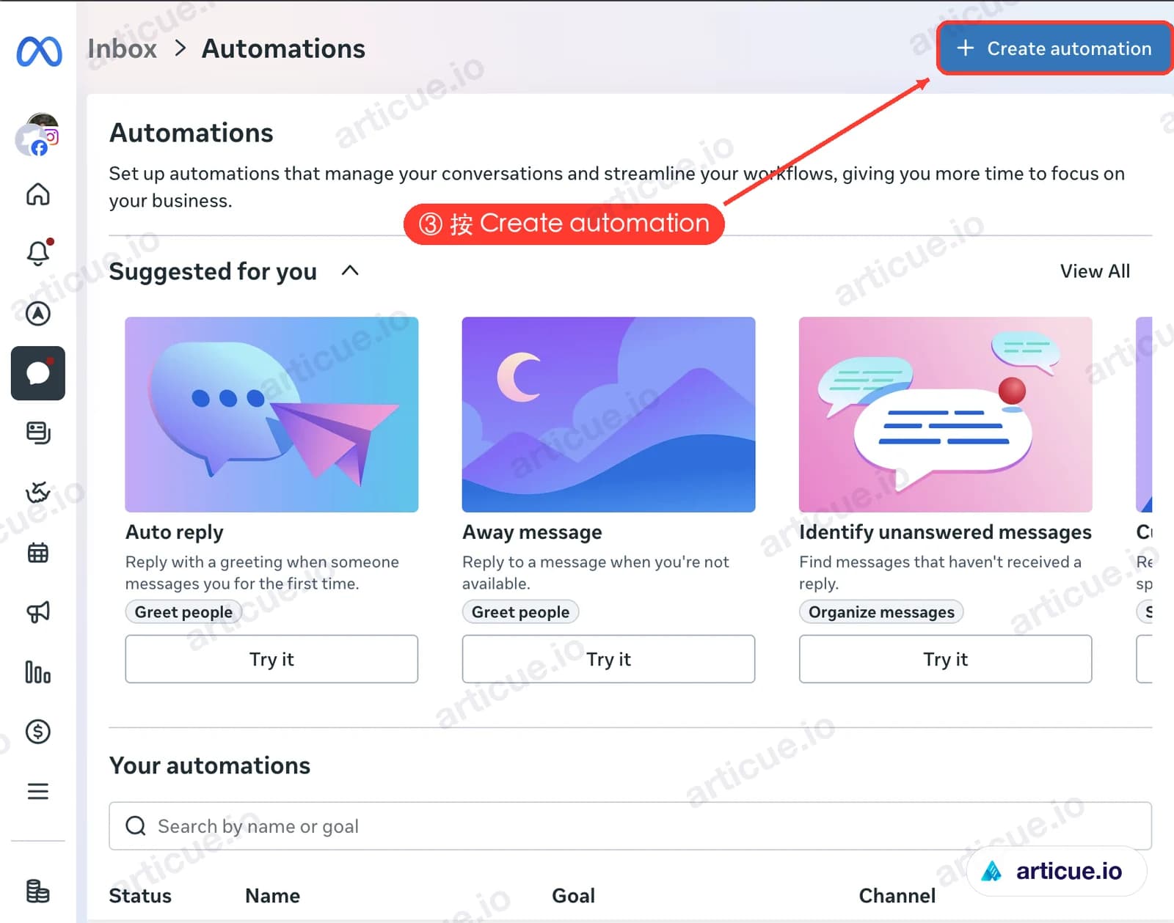Try the Away message automation
The height and width of the screenshot is (923, 1174).
click(x=608, y=659)
